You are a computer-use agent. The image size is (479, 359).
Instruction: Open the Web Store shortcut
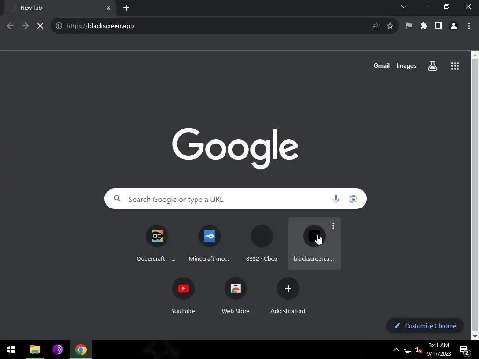pyautogui.click(x=236, y=296)
